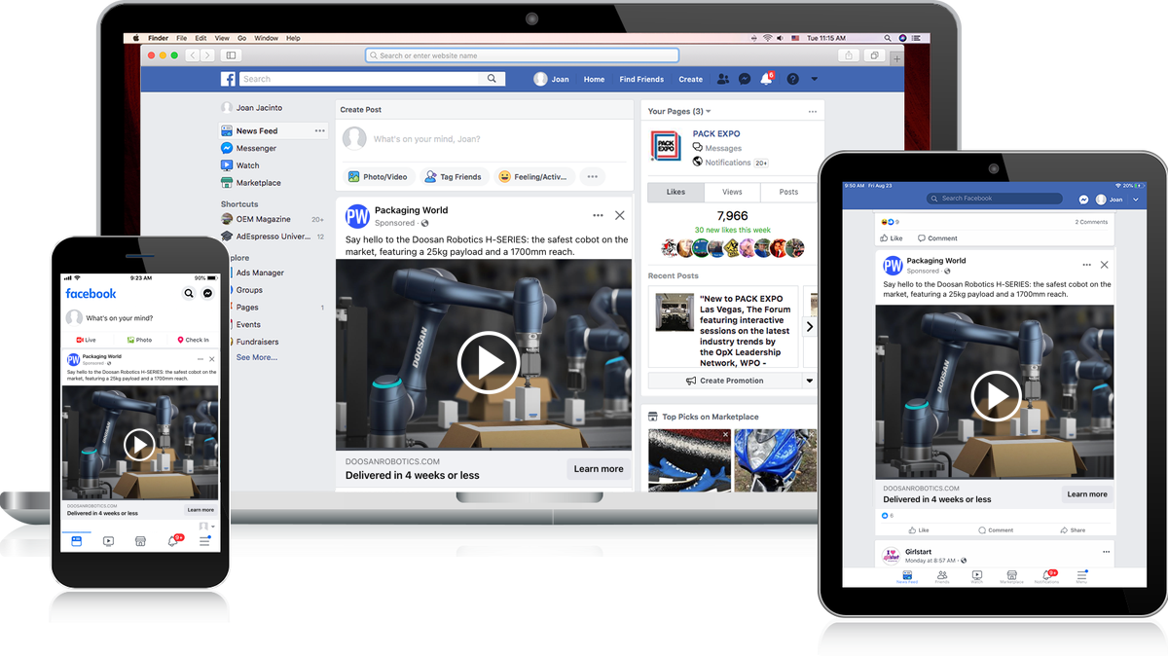Click See More... in laptop sidebar
The image size is (1168, 656).
(x=257, y=357)
